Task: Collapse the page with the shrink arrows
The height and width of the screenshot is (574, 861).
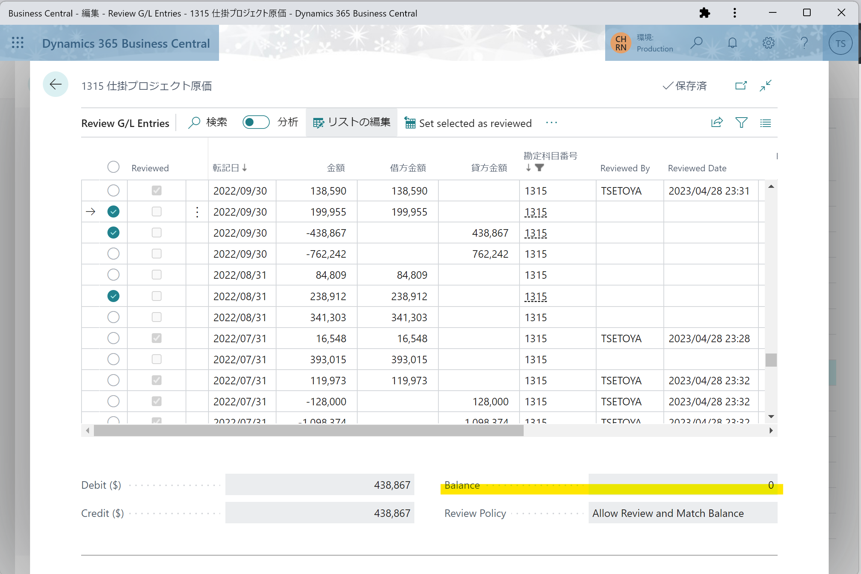Action: [766, 86]
